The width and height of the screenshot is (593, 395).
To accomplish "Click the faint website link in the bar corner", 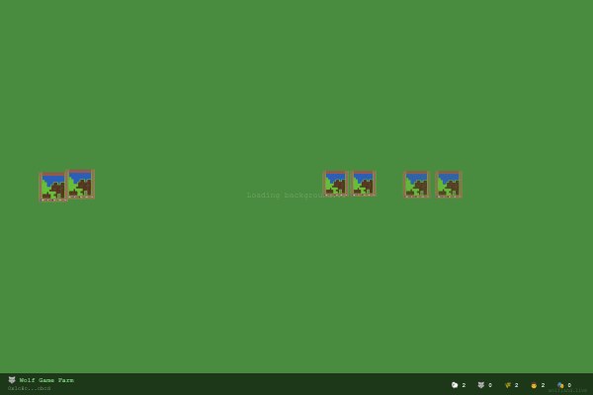I will pos(567,390).
